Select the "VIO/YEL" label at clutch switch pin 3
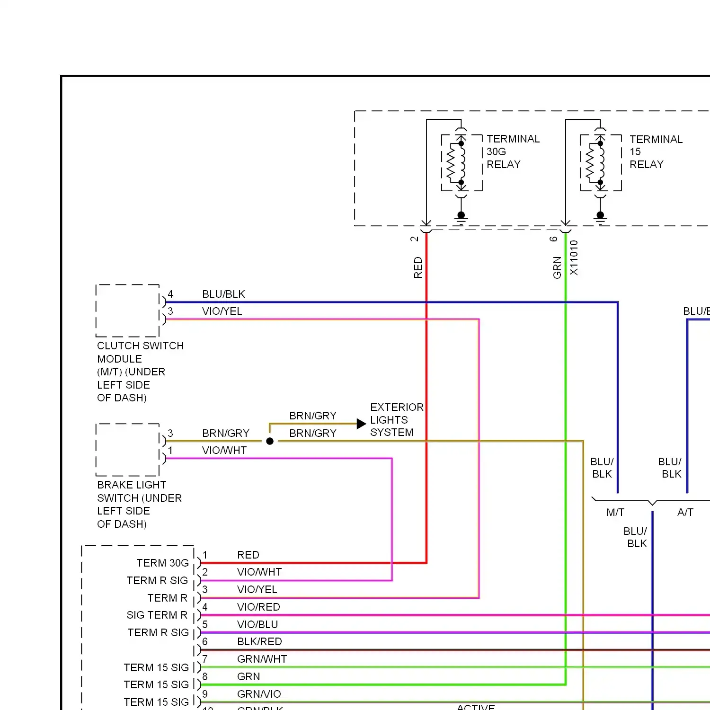 pyautogui.click(x=222, y=311)
